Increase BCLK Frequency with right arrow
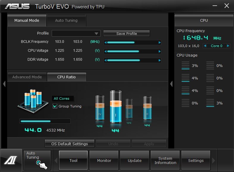This screenshot has height=172, width=234. [160, 43]
